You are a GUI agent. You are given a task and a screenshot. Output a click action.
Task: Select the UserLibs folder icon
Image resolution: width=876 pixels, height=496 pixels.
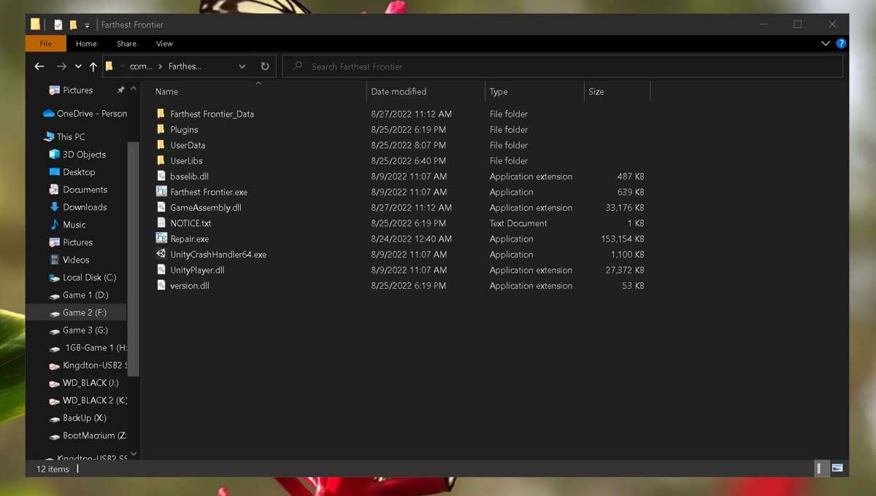point(161,160)
